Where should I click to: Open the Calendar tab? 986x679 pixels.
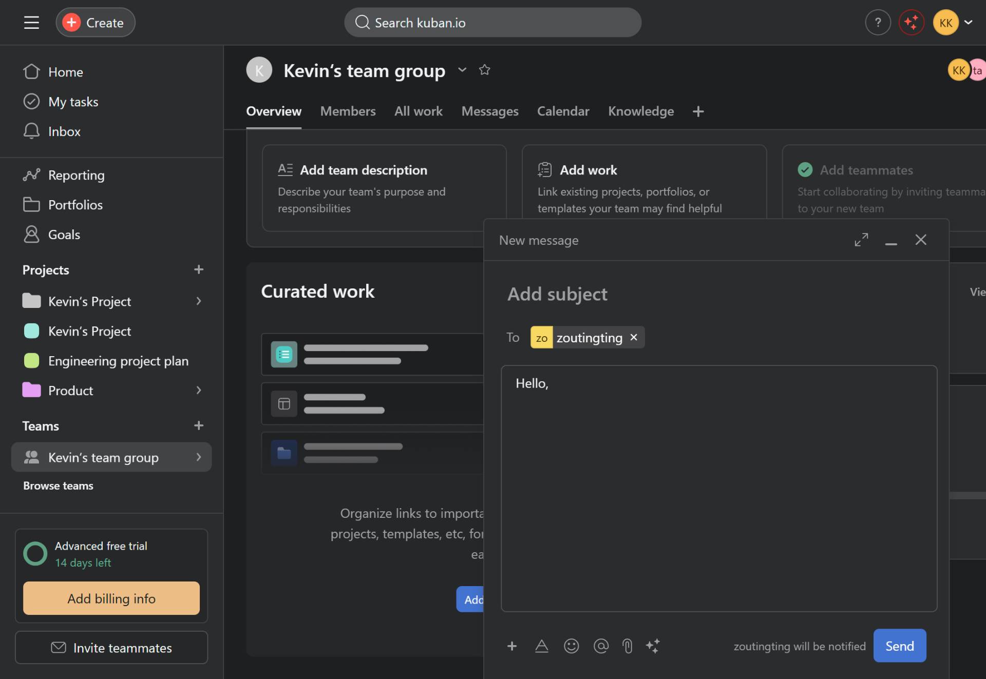point(563,111)
